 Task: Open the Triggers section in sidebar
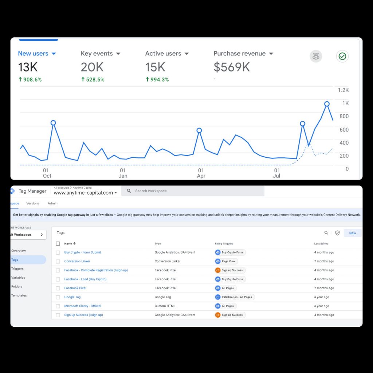coord(17,268)
